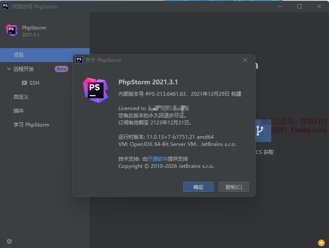Click the build number #PS-213.6461.83 text
This screenshot has width=329, height=248.
[x=165, y=94]
